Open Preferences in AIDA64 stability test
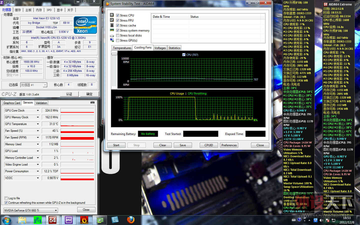The height and width of the screenshot is (225, 360). 229,145
